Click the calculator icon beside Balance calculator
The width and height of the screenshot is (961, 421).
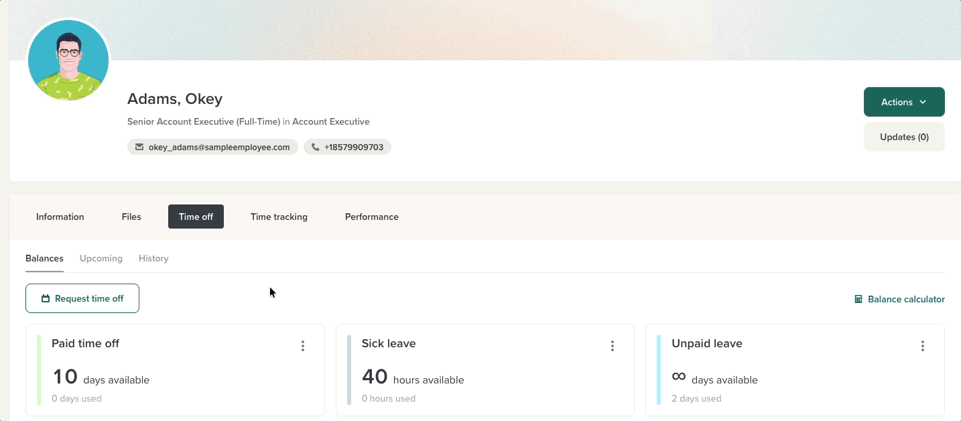858,300
